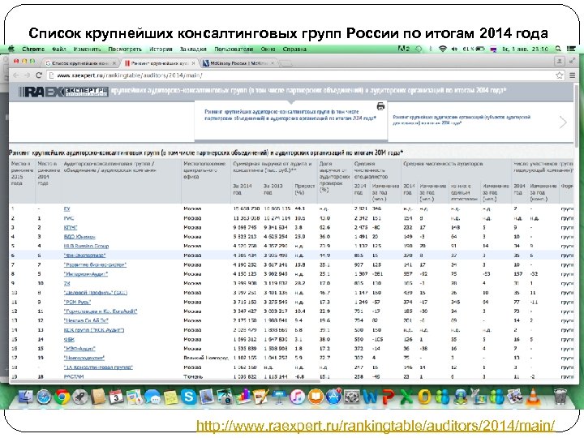Click the Великий Новгород city cell
The height and width of the screenshot is (438, 584).
[205, 358]
